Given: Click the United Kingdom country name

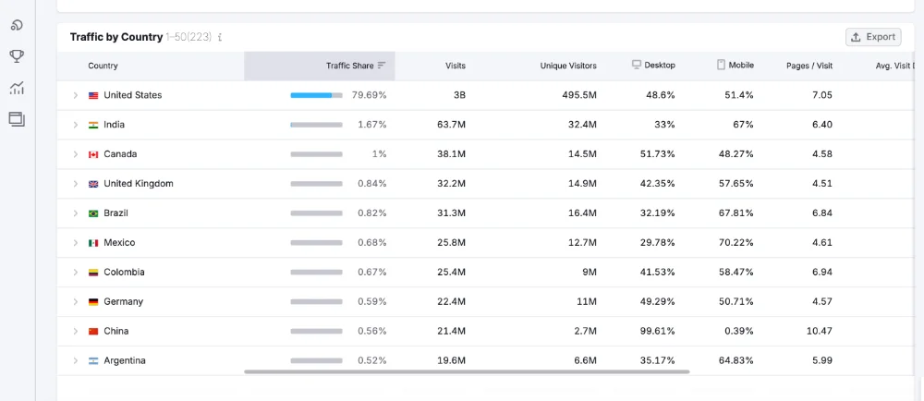Looking at the screenshot, I should (139, 184).
